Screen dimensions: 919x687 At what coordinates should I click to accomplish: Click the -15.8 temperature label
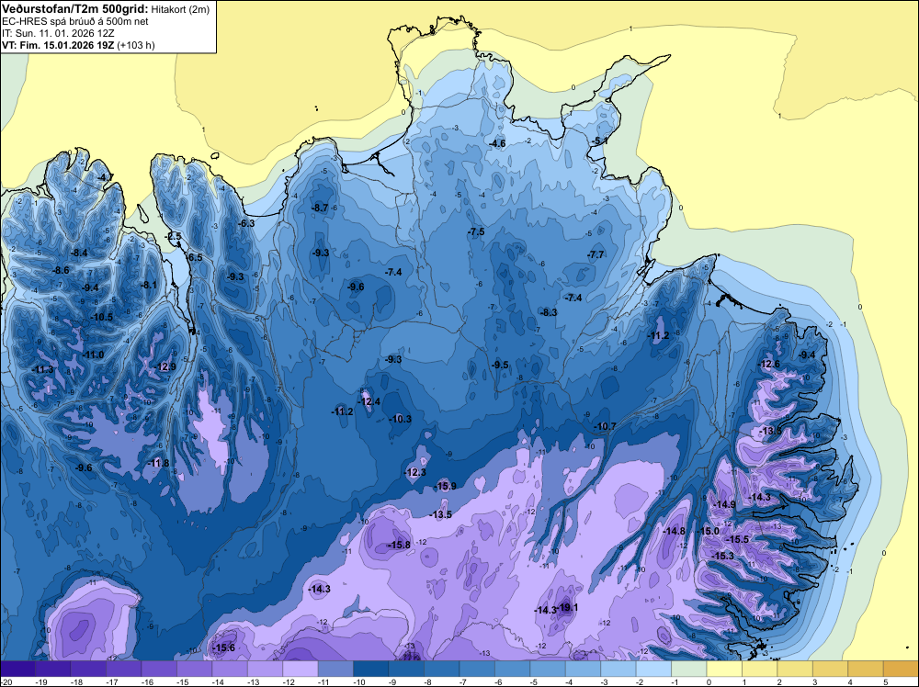click(399, 545)
